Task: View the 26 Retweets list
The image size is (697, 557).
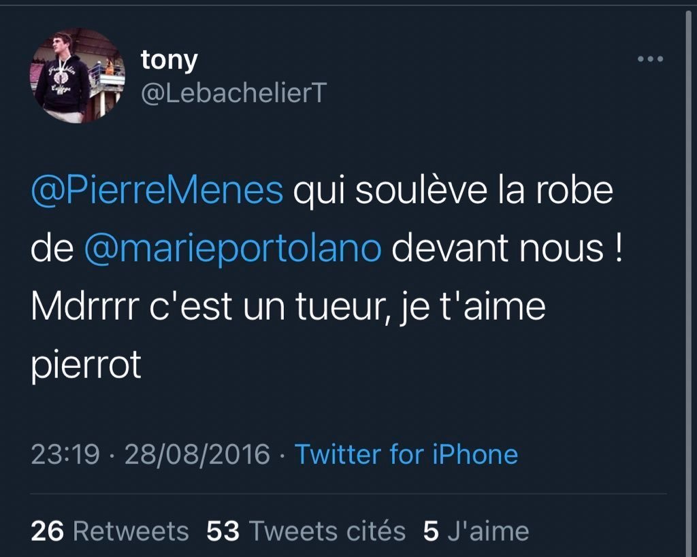Action: click(110, 531)
